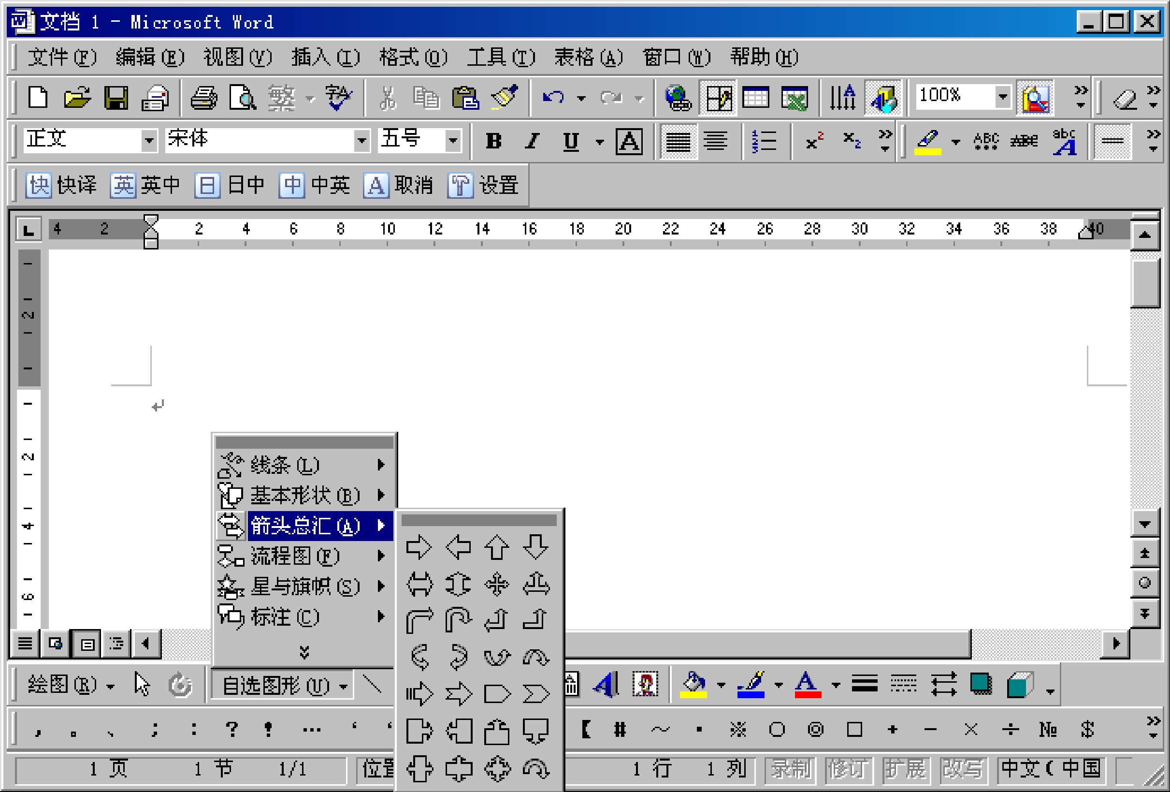Open the 文件(F) menu
1170x792 pixels.
pos(61,57)
